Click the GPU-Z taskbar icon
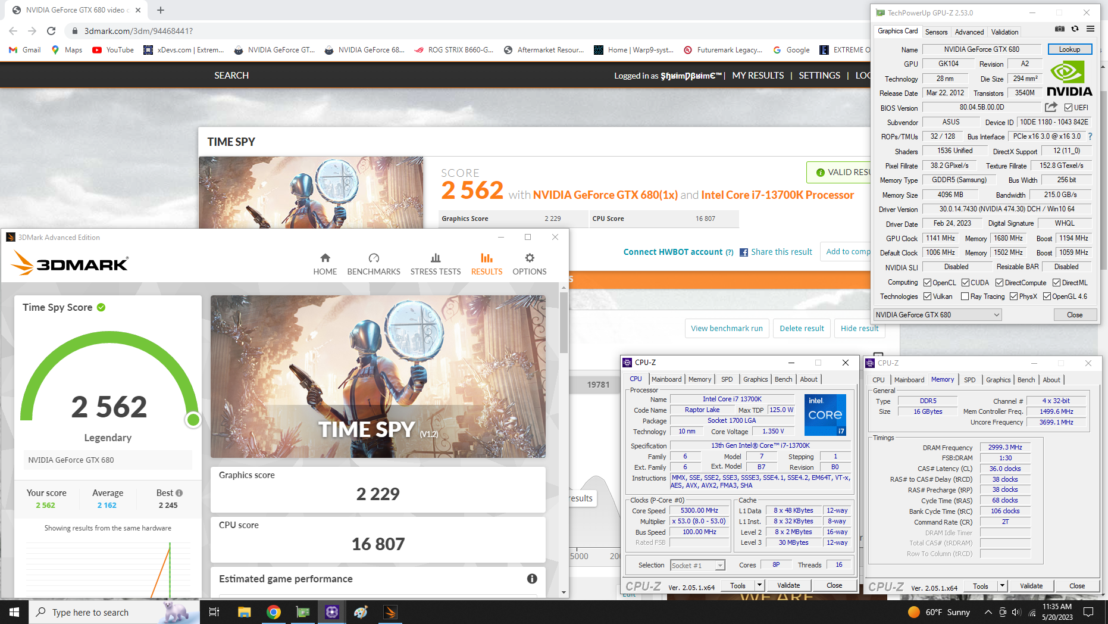The image size is (1108, 624). [303, 612]
